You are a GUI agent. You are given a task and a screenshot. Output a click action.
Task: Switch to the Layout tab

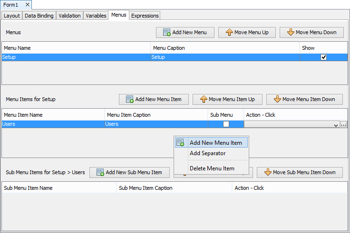(12, 16)
